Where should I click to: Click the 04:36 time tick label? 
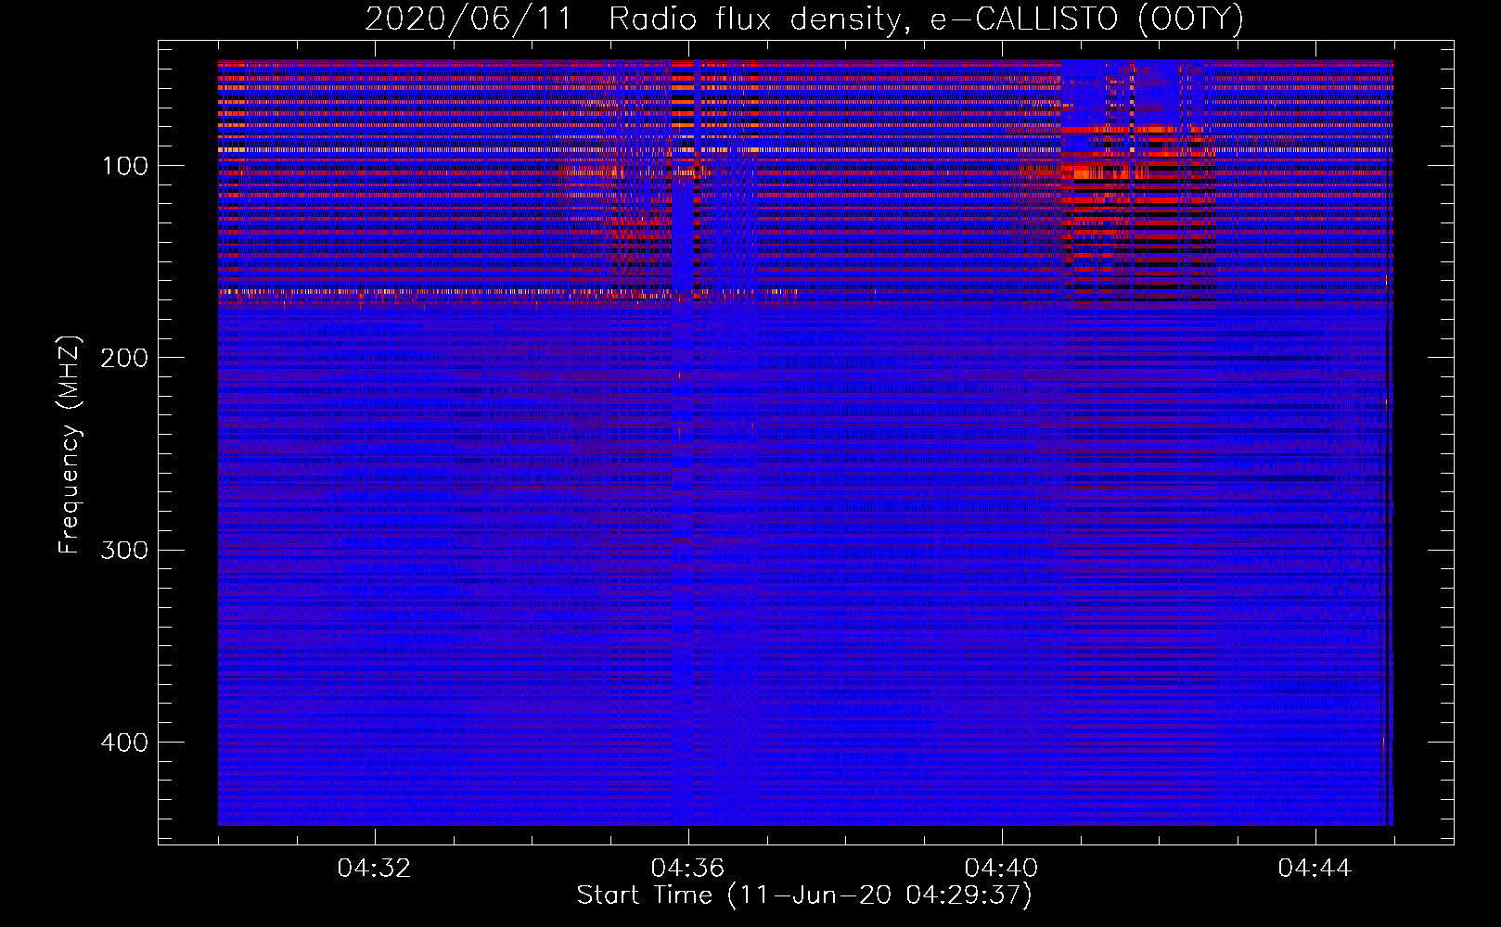(688, 869)
